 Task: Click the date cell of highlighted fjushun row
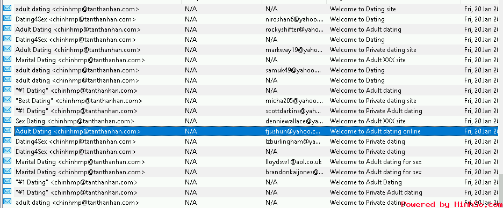click(481, 131)
